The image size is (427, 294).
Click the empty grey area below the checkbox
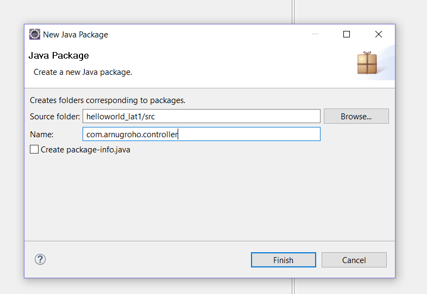[x=209, y=195]
